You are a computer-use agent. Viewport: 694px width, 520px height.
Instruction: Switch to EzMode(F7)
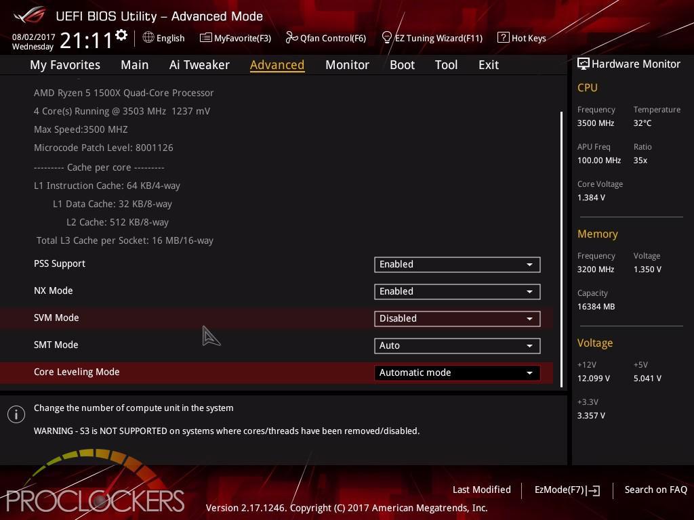tap(567, 490)
